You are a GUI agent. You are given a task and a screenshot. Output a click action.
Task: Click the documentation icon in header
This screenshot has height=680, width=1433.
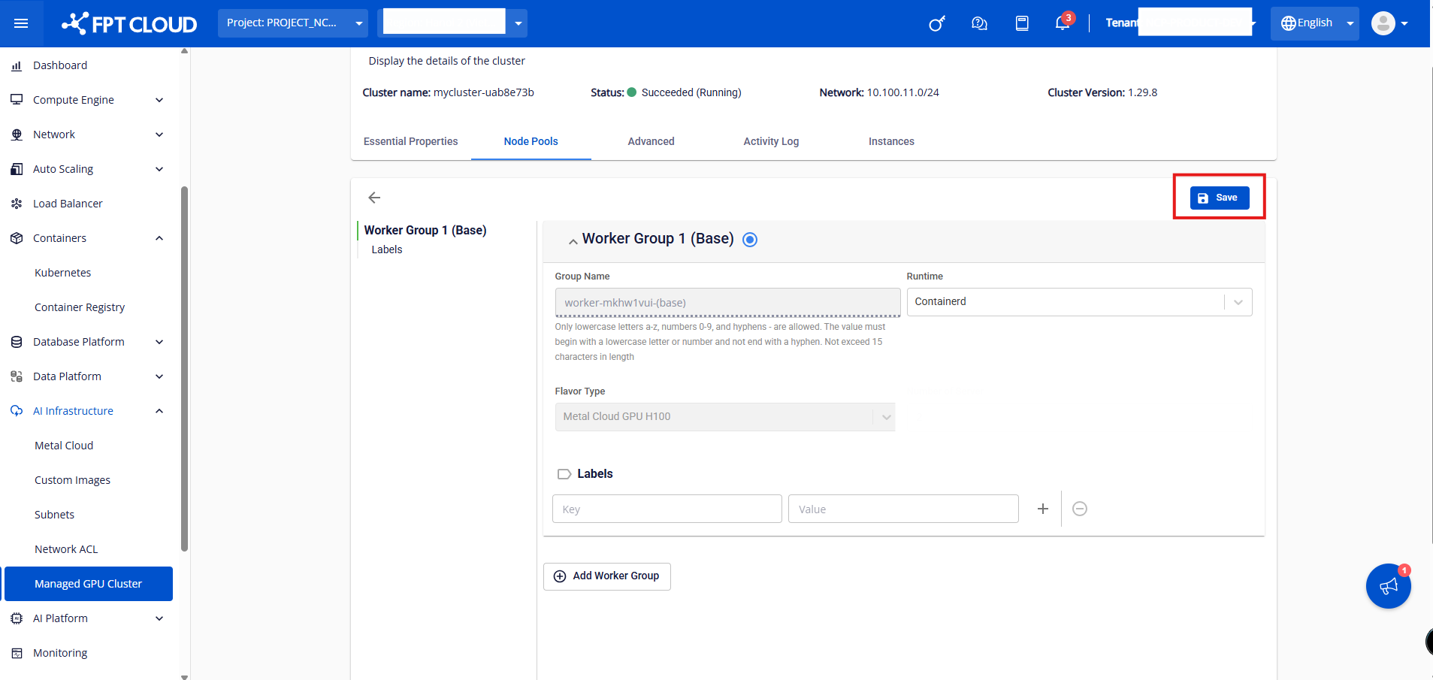coord(1021,23)
